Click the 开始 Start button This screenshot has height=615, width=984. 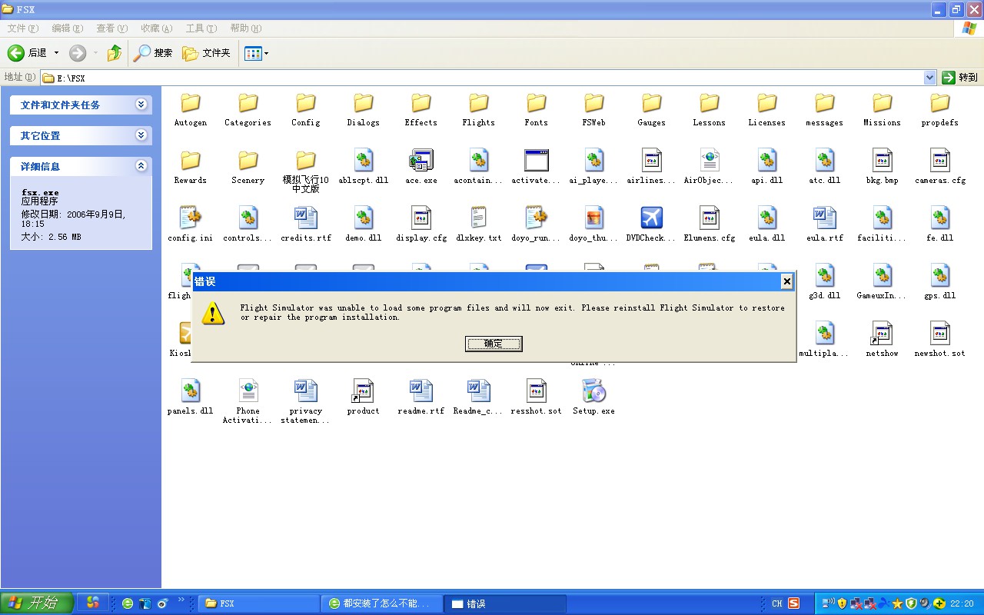[x=37, y=603]
